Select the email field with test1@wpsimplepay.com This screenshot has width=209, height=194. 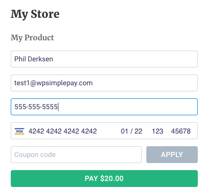click(104, 83)
